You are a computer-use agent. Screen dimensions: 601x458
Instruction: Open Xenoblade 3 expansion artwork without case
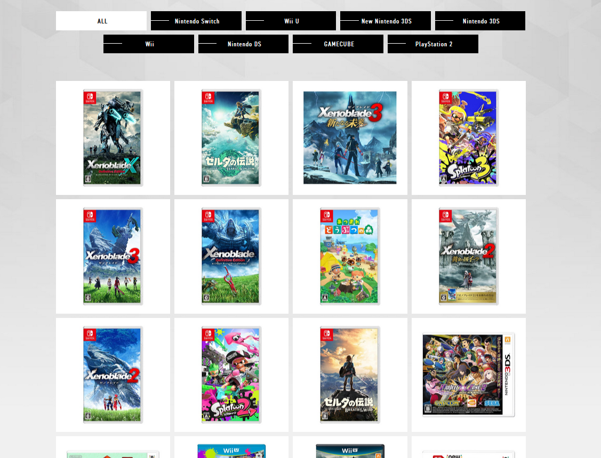(350, 138)
